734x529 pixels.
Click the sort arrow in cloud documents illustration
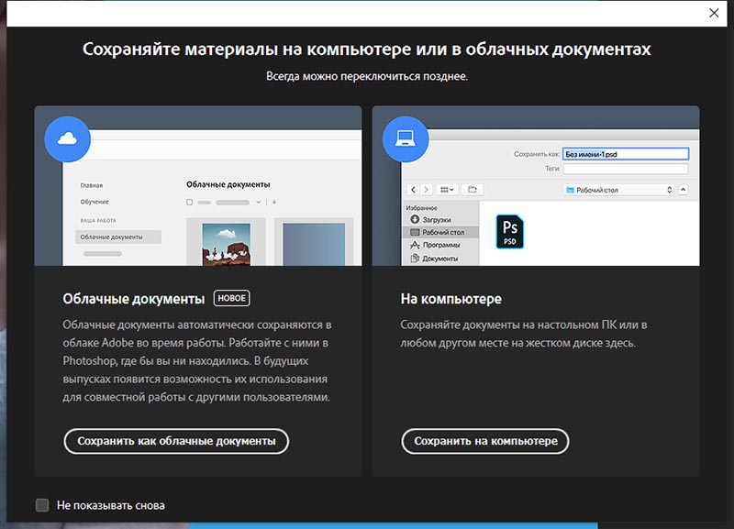click(274, 202)
